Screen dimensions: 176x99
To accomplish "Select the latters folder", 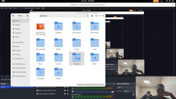I will (x=59, y=44).
